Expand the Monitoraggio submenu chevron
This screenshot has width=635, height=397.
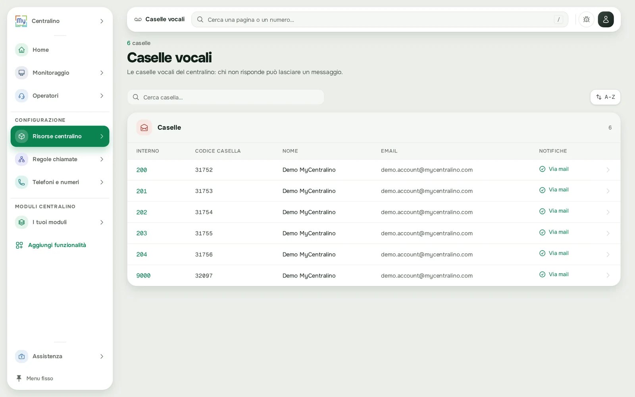102,73
